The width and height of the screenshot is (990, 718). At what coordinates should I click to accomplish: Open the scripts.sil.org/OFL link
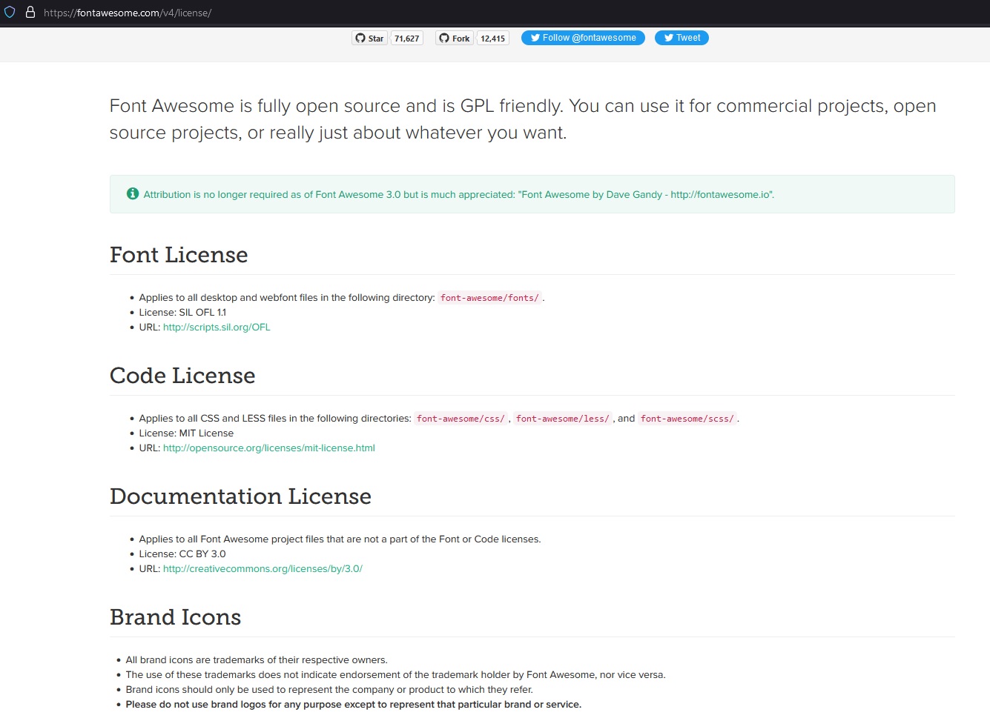click(217, 328)
